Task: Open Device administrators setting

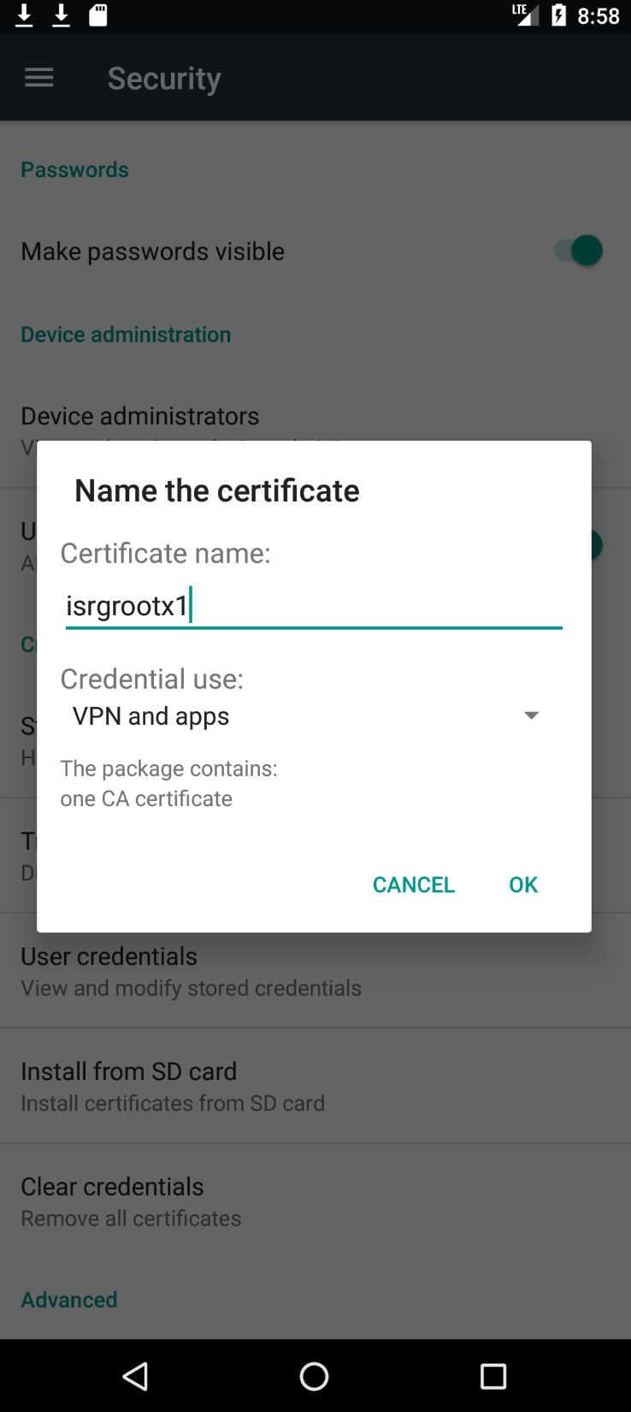Action: (140, 417)
